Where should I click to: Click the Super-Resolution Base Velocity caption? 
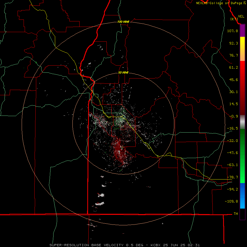125,245
